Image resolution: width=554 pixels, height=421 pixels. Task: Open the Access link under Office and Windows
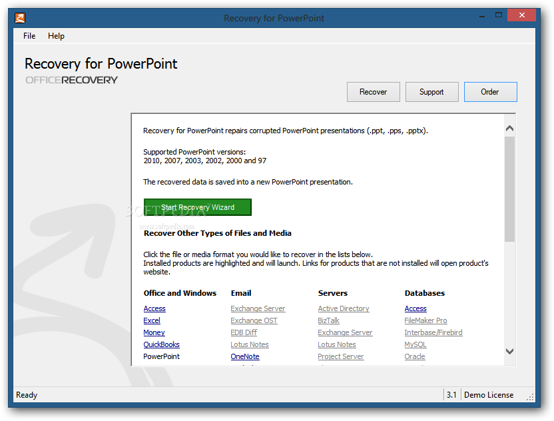154,308
